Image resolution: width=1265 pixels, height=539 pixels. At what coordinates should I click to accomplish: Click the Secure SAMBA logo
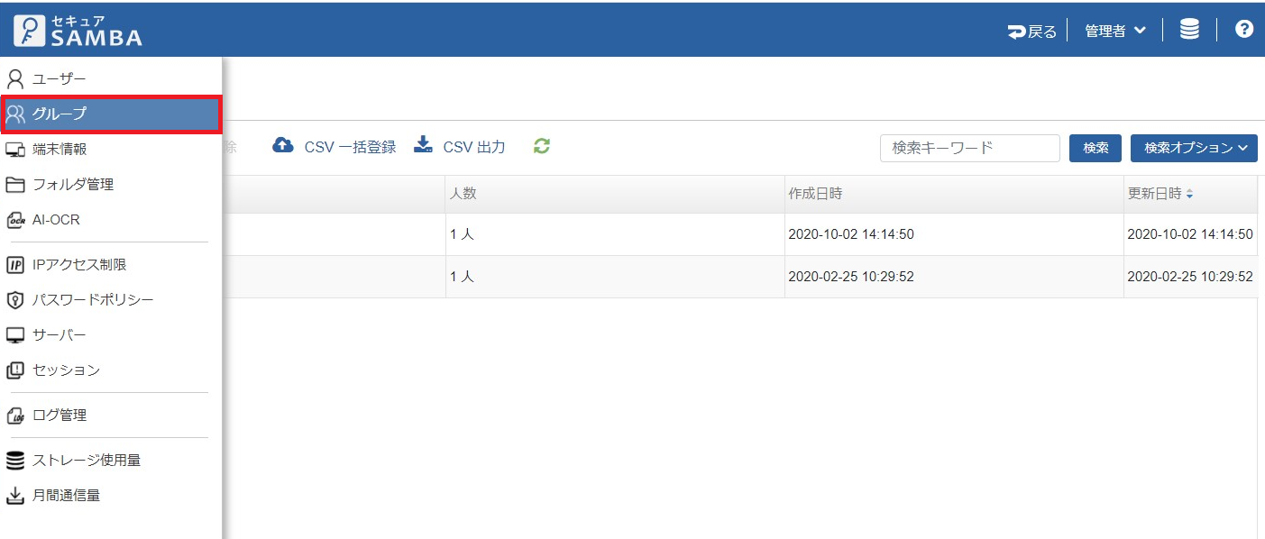78,30
